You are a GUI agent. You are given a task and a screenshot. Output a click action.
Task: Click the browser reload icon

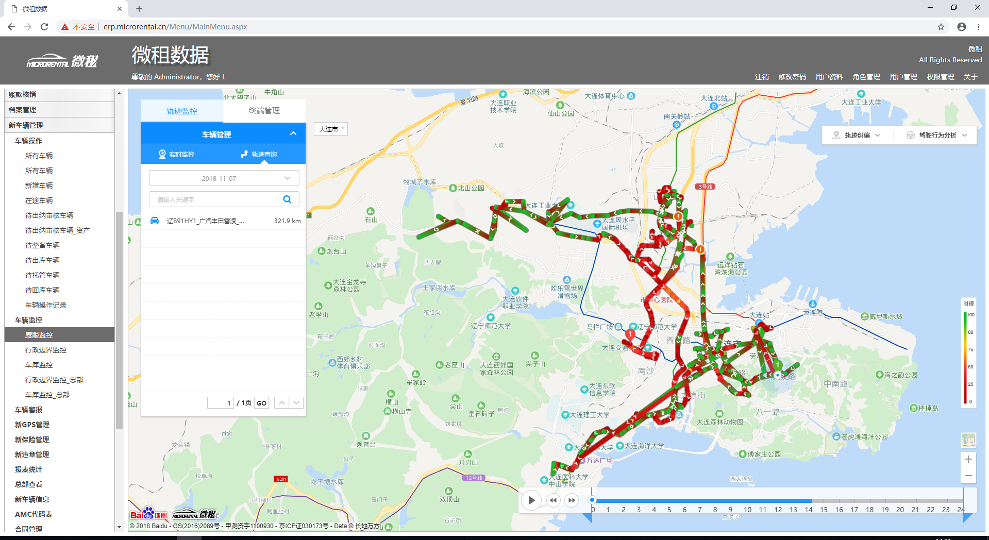(44, 27)
